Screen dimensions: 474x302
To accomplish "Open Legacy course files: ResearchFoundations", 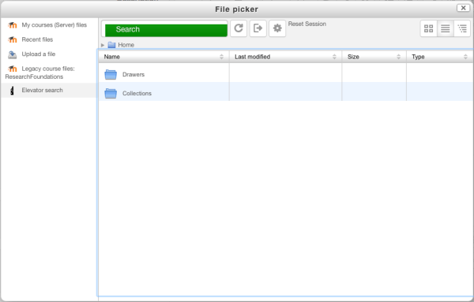I will pyautogui.click(x=49, y=73).
